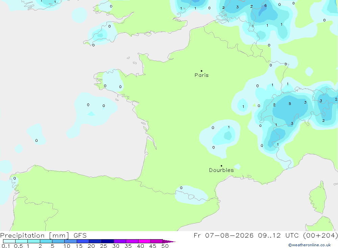338x248 pixels.
Task: Click the '0.5' legend scale label
Action: coord(18,246)
